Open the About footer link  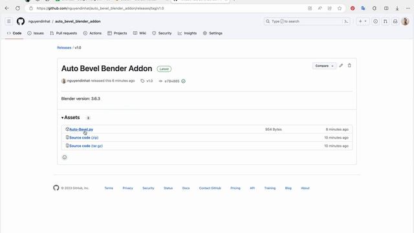[x=305, y=188]
